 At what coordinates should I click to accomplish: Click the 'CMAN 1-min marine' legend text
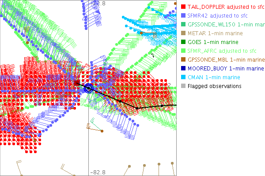pyautogui.click(x=215, y=77)
